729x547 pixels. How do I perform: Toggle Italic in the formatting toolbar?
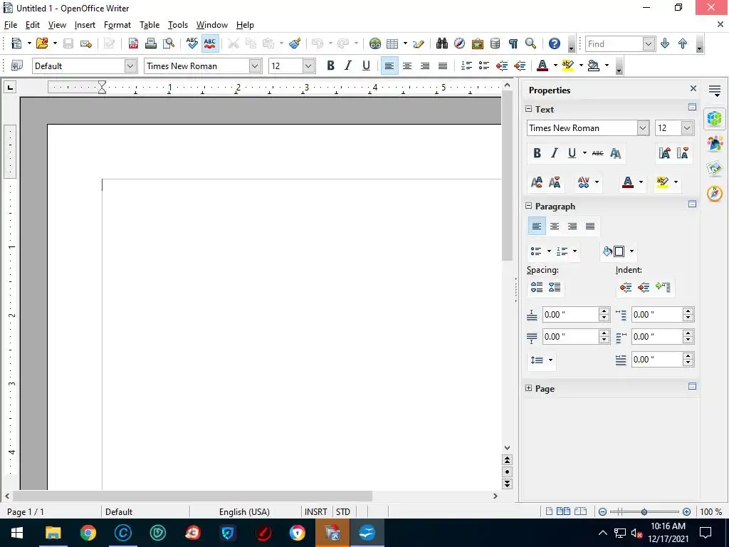(x=348, y=66)
